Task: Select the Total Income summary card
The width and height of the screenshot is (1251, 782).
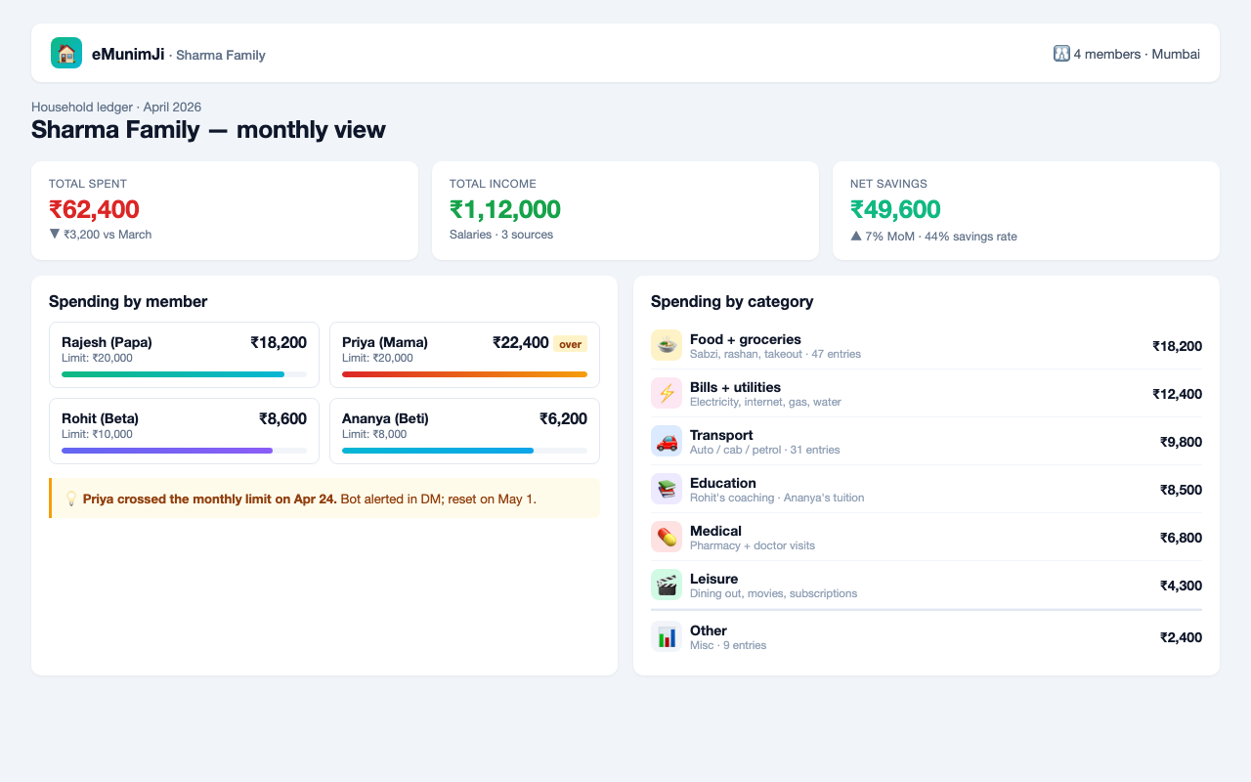Action: pyautogui.click(x=625, y=210)
